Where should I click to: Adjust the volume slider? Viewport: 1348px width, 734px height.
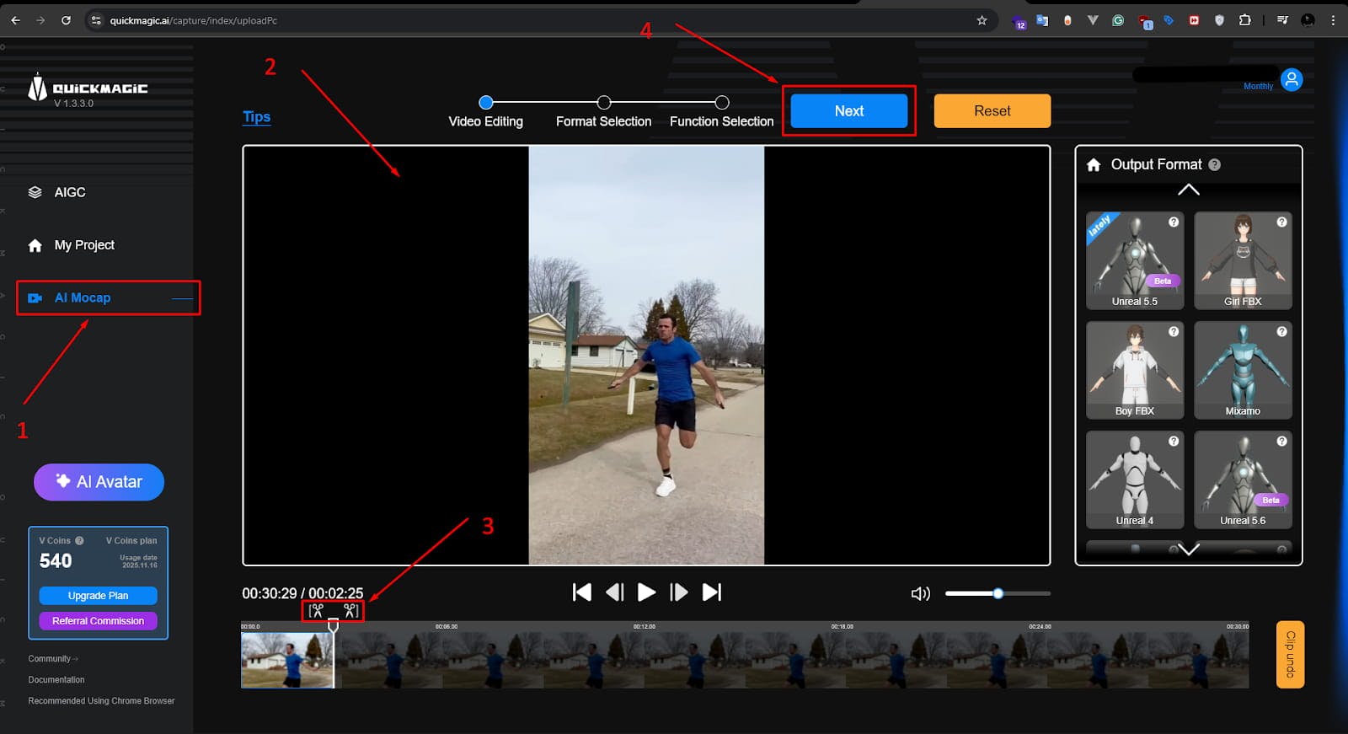pyautogui.click(x=998, y=593)
